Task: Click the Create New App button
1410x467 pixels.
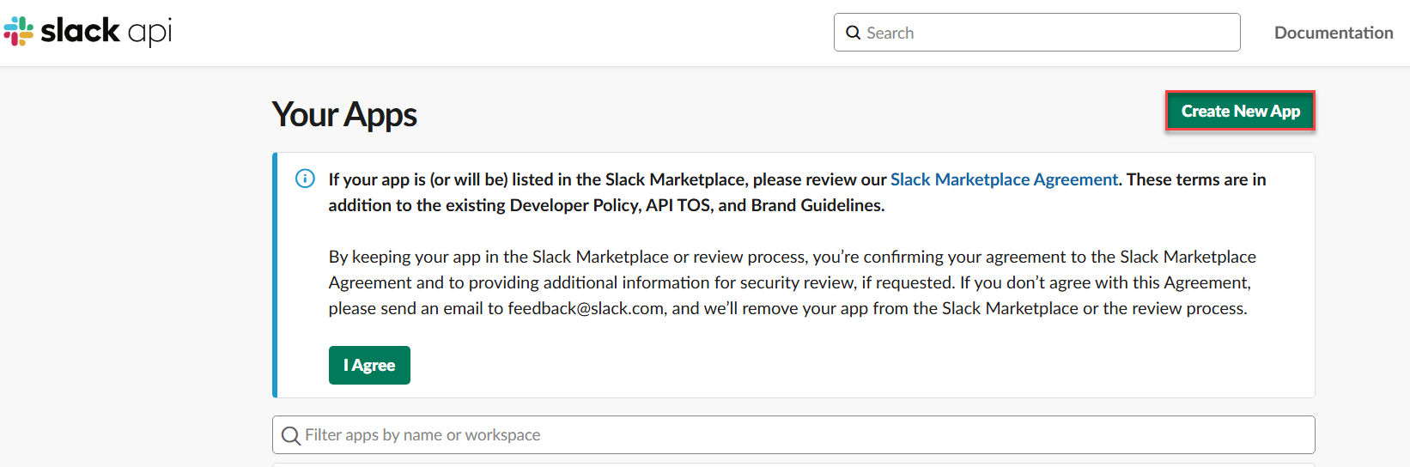Action: 1240,111
